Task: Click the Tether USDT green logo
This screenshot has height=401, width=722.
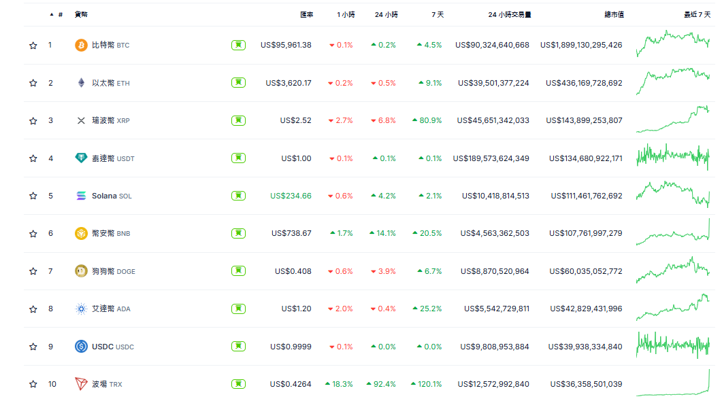Action: tap(80, 158)
